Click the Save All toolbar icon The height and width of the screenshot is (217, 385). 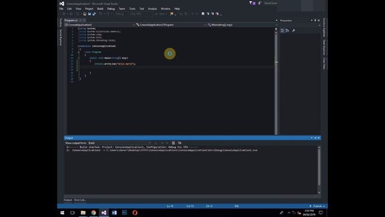point(94,14)
